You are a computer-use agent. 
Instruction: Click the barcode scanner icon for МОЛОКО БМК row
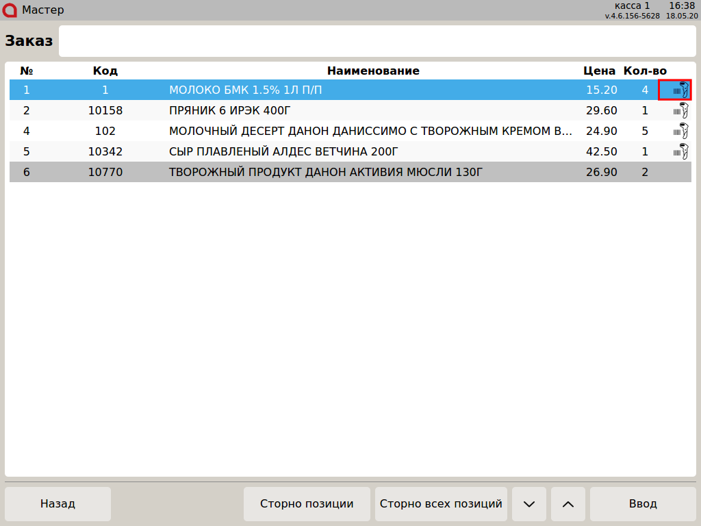point(680,90)
